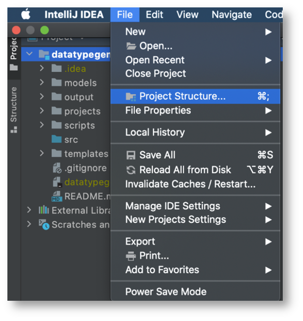This screenshot has height=321, width=303.
Task: Click the Structure tab squares icon
Action: [x=14, y=130]
